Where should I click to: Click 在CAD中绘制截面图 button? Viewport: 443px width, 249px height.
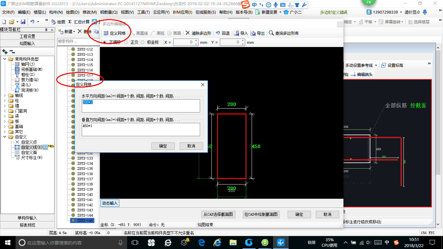coord(261,214)
